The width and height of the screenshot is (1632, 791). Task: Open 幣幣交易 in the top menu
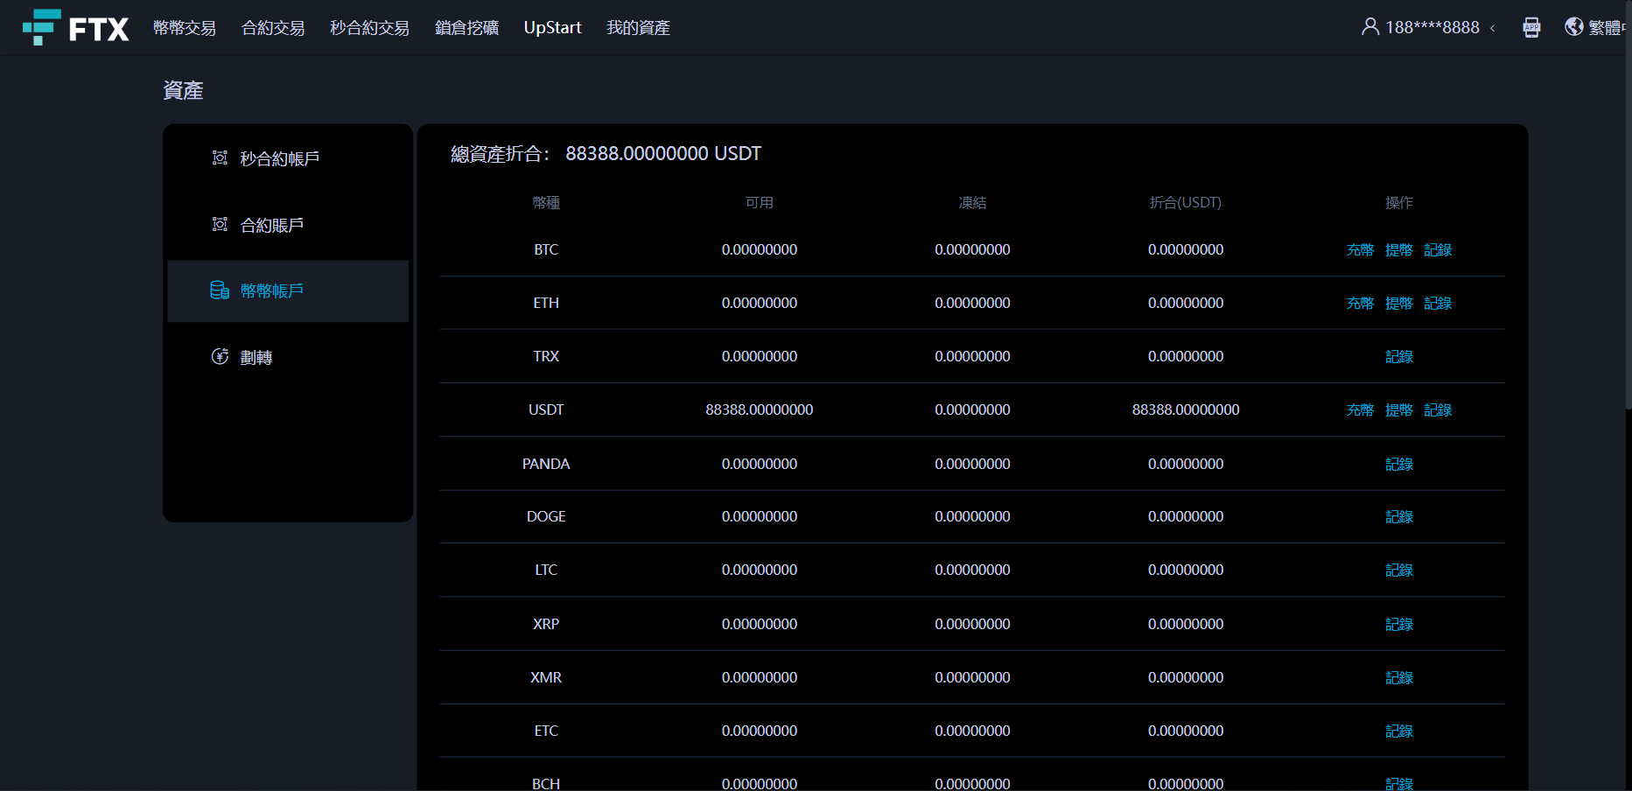[185, 28]
